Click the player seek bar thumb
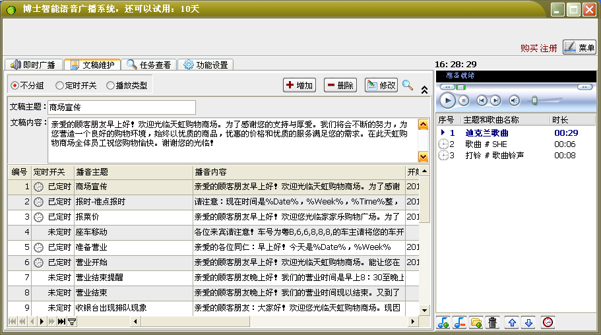The image size is (601, 335). coord(461,88)
